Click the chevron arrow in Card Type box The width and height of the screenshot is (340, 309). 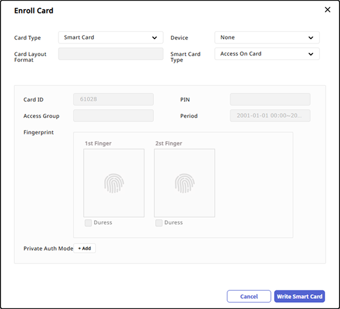point(155,38)
